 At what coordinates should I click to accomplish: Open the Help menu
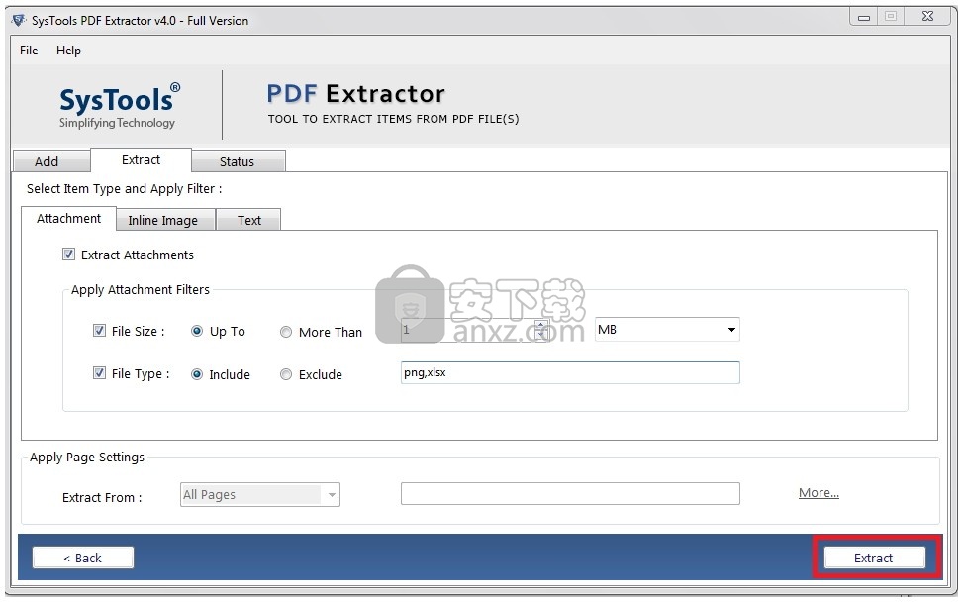pyautogui.click(x=68, y=51)
